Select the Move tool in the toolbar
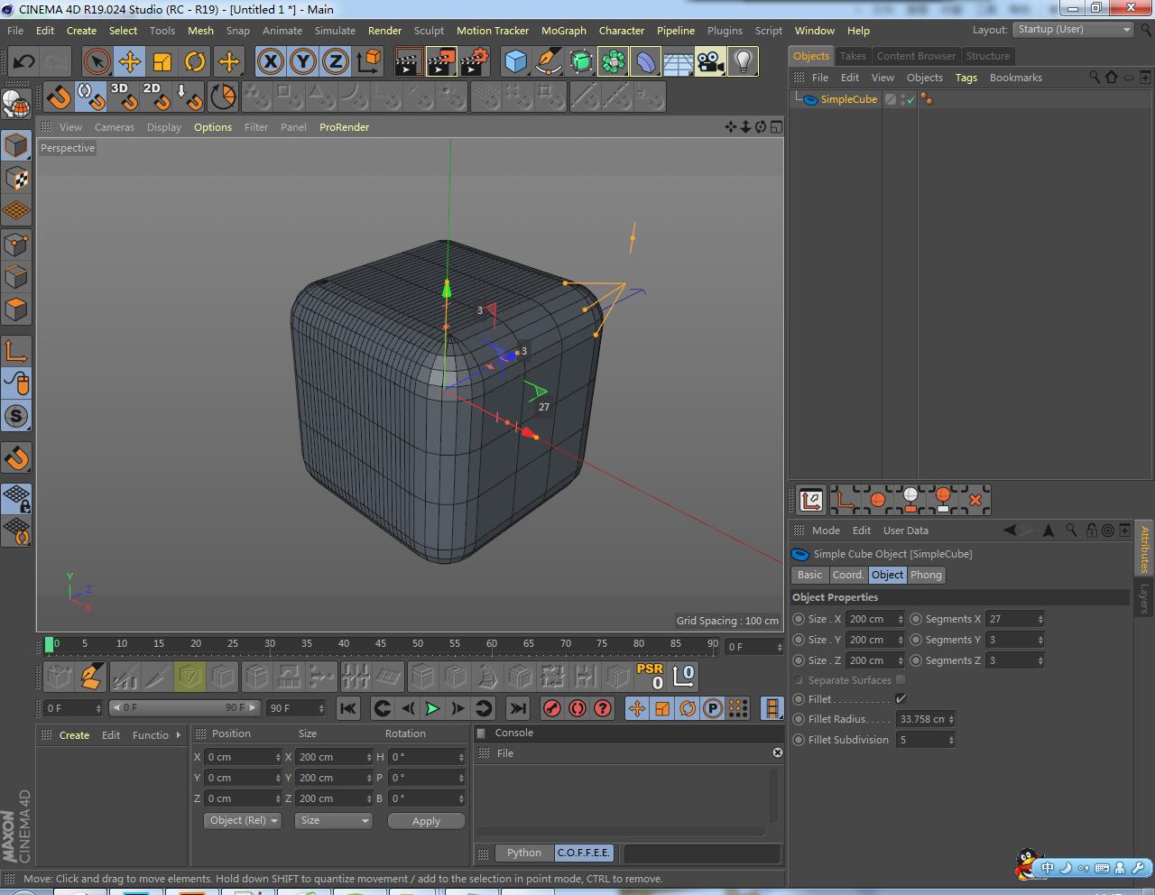1155x895 pixels. [131, 61]
